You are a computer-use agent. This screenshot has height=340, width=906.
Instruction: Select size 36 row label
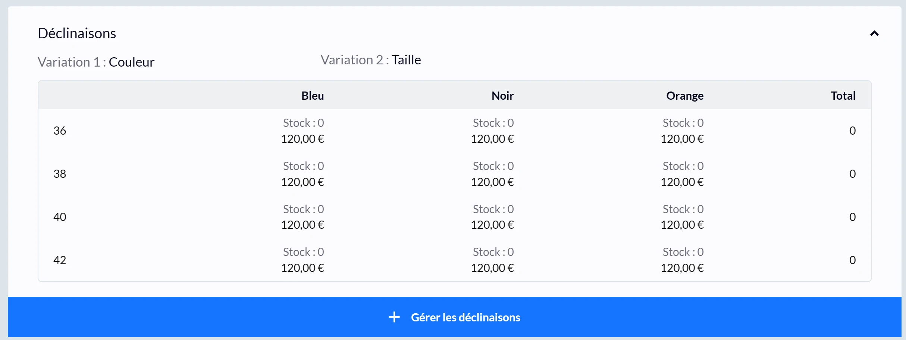click(60, 131)
